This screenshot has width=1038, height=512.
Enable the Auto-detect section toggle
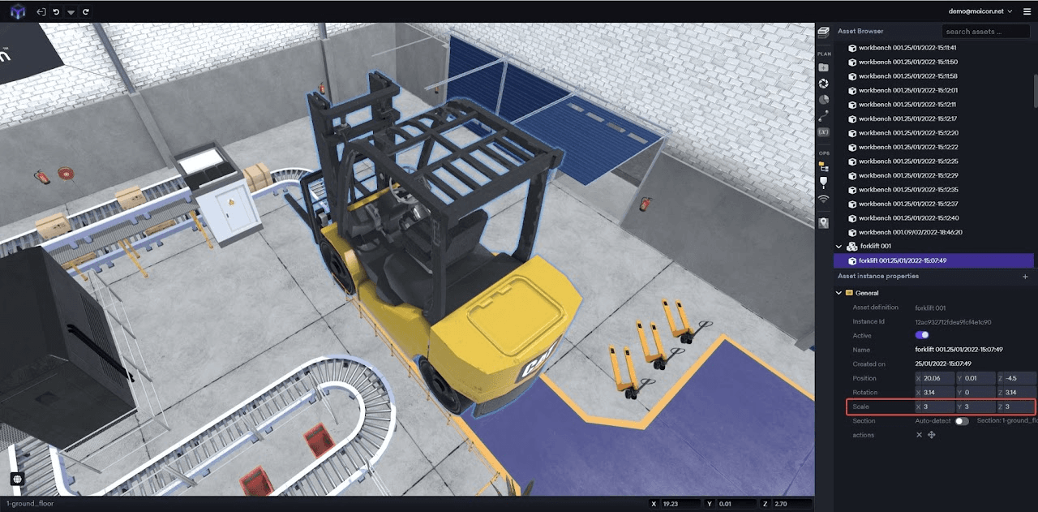(962, 421)
